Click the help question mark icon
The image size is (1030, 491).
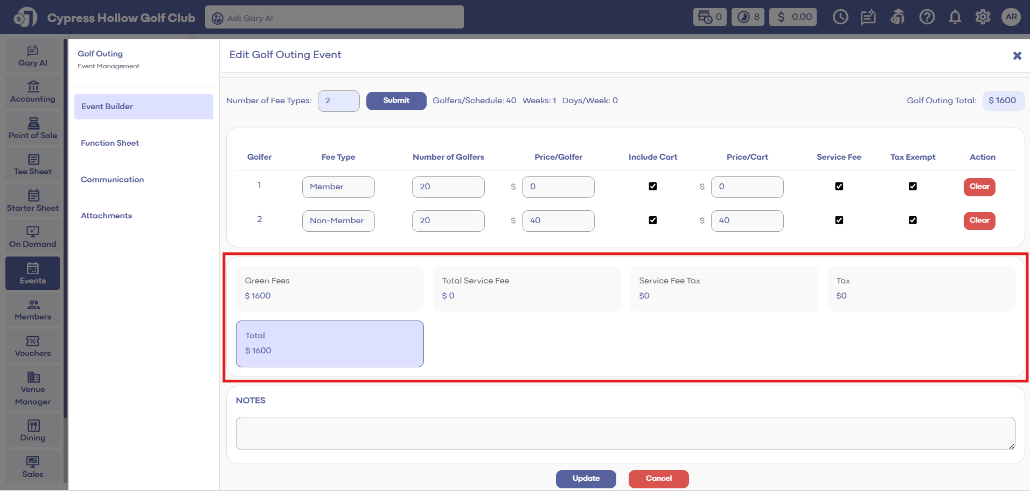point(927,17)
